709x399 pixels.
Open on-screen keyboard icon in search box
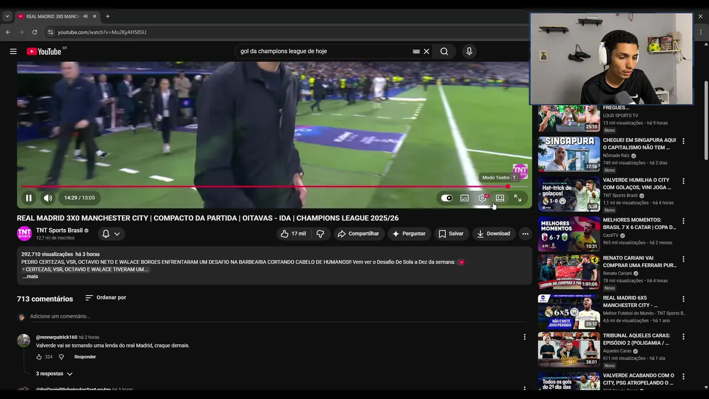tap(416, 52)
